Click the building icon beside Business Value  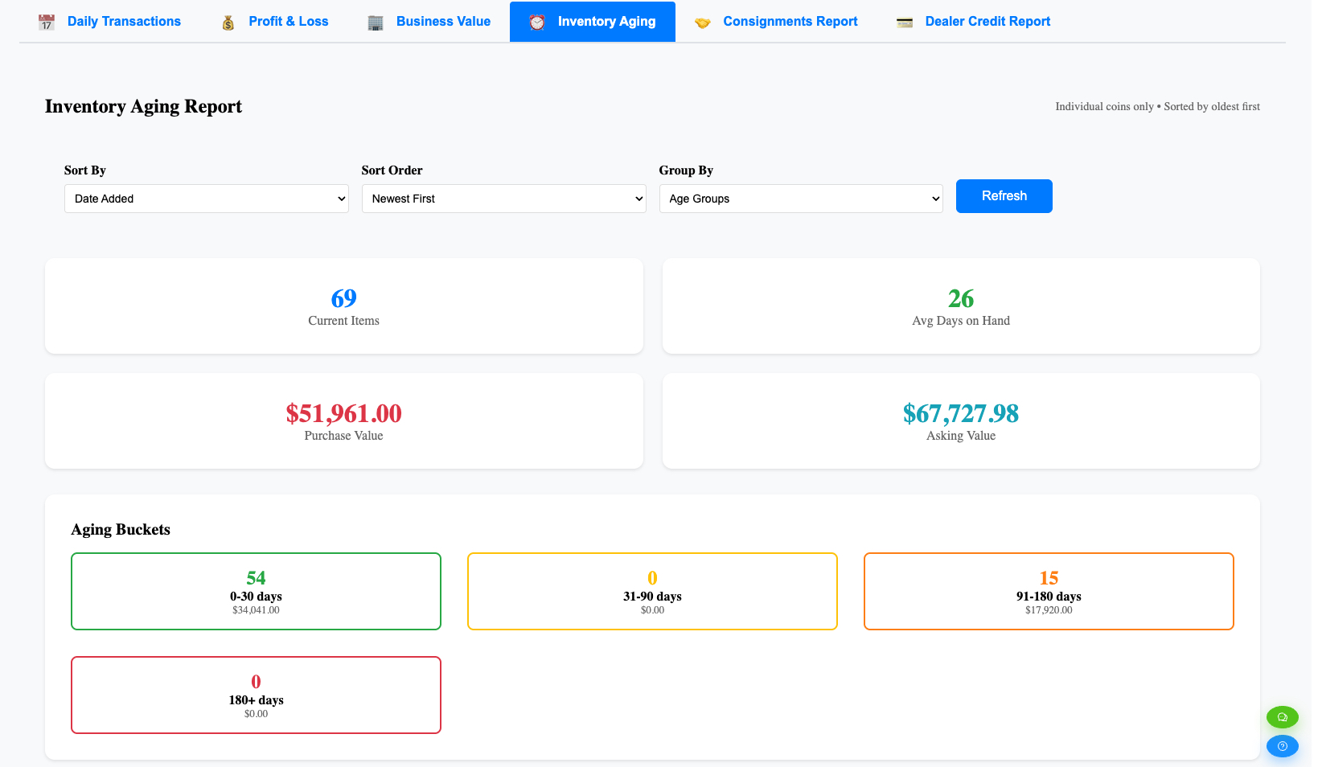point(376,23)
